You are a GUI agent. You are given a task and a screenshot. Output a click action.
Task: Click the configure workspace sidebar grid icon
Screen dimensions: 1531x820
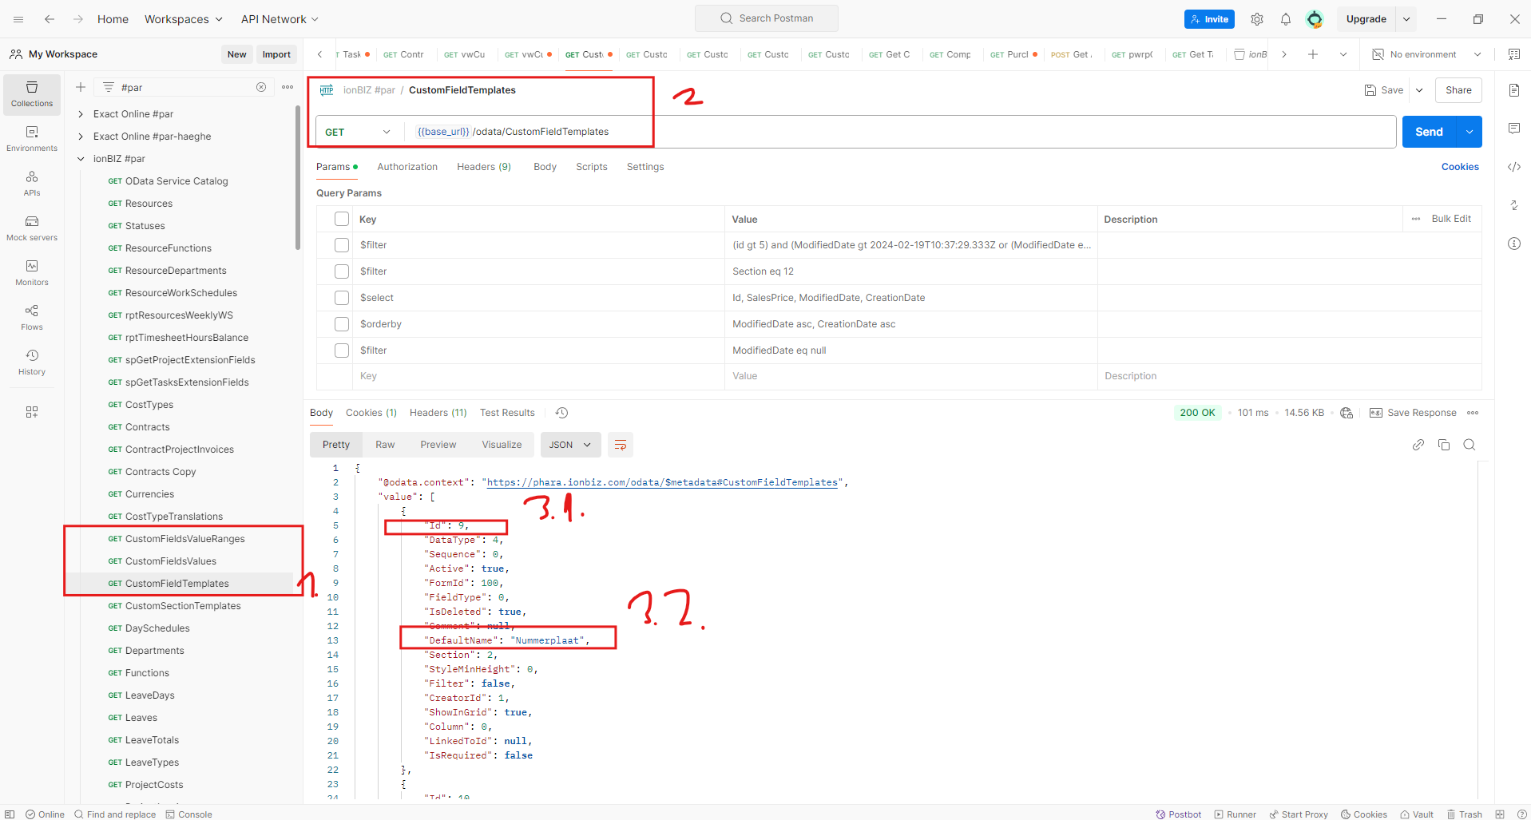tap(32, 412)
